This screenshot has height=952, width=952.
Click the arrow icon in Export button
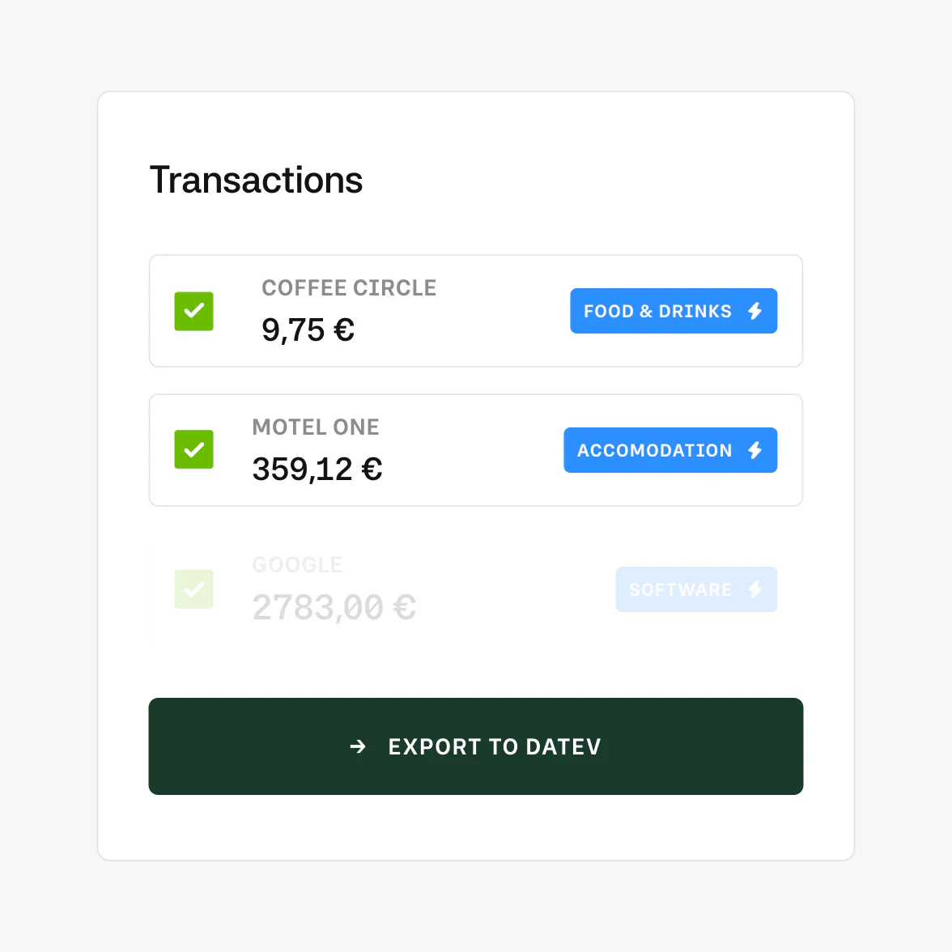coord(358,746)
